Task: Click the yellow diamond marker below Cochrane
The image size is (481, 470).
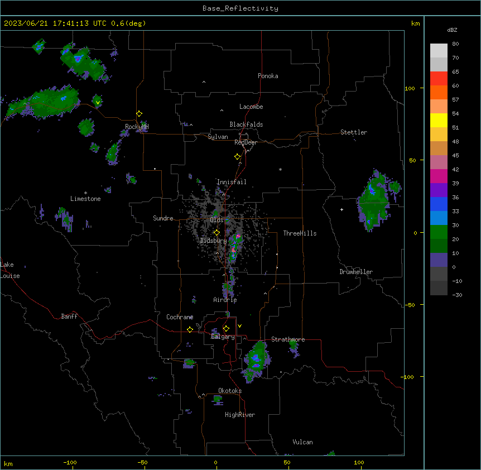Action: point(190,329)
